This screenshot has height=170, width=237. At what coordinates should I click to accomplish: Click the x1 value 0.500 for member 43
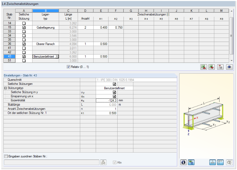pyautogui.click(x=101, y=57)
